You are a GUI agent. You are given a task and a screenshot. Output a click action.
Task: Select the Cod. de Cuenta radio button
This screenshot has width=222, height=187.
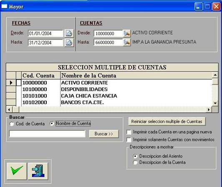tap(12, 124)
